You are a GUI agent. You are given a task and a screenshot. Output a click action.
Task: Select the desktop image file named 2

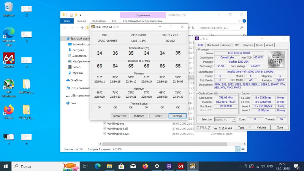tap(26, 11)
